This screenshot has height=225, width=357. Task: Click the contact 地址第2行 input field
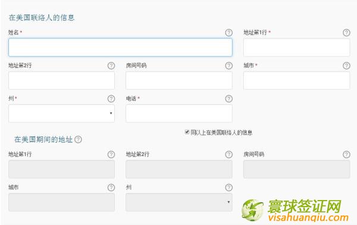[61, 80]
